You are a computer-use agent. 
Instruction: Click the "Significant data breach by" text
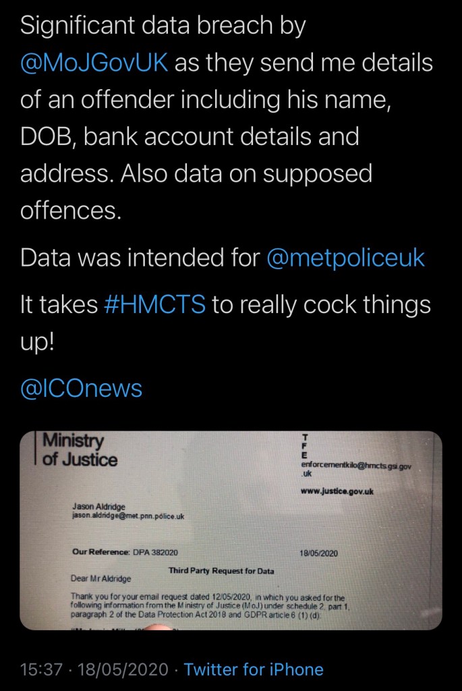(x=163, y=26)
